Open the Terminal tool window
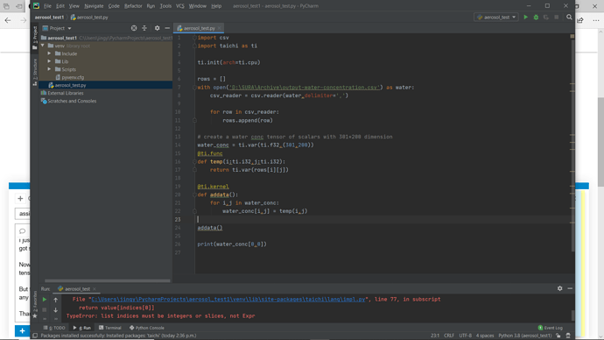 coord(110,328)
